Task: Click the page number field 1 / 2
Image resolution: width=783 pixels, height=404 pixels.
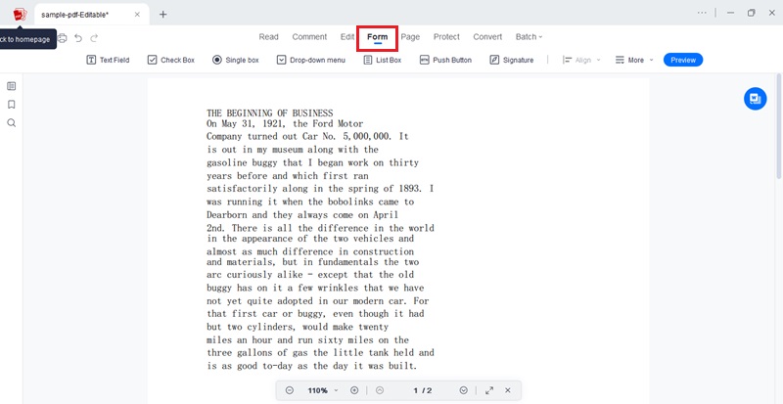Action: 423,390
